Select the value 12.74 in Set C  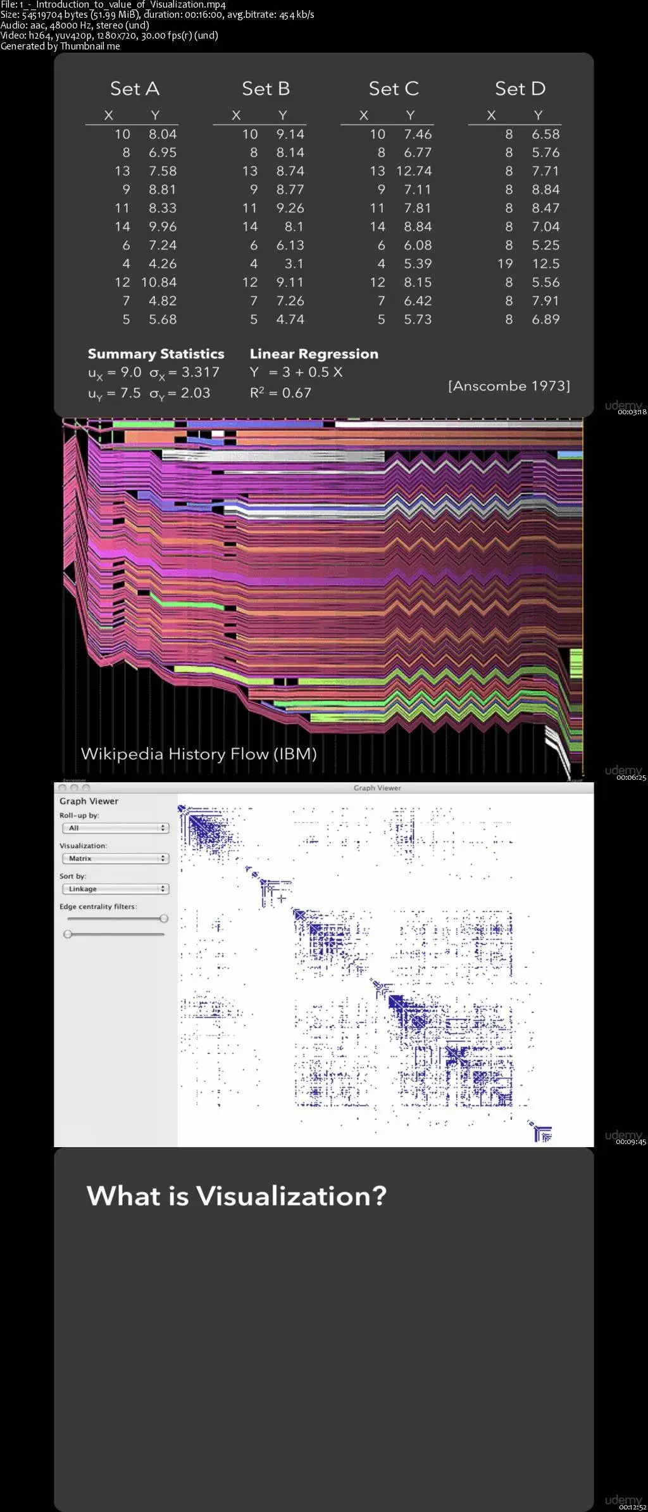coord(414,171)
